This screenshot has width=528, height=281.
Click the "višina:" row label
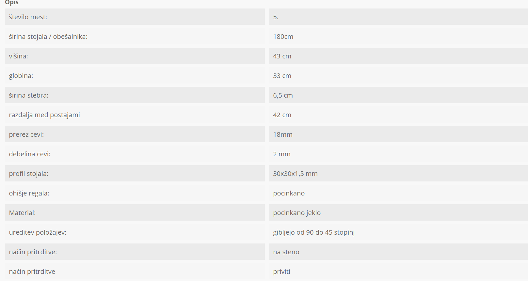click(x=19, y=56)
